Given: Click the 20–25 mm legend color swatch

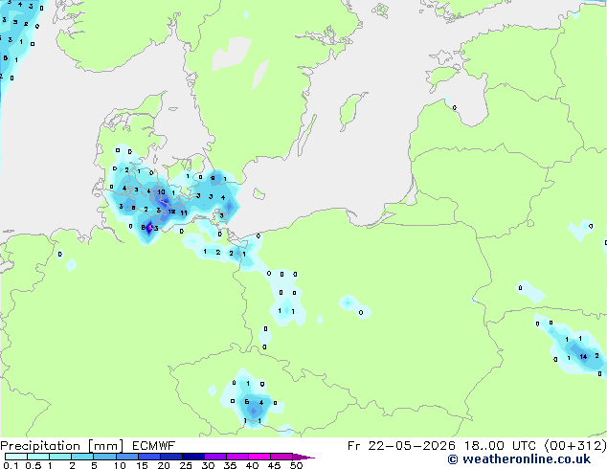Looking at the screenshot, I should click(171, 457).
